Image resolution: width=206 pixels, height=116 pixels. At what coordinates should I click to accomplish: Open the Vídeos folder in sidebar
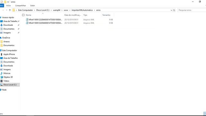[6, 81]
